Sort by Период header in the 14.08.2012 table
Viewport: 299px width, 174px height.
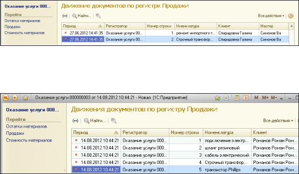pos(96,132)
